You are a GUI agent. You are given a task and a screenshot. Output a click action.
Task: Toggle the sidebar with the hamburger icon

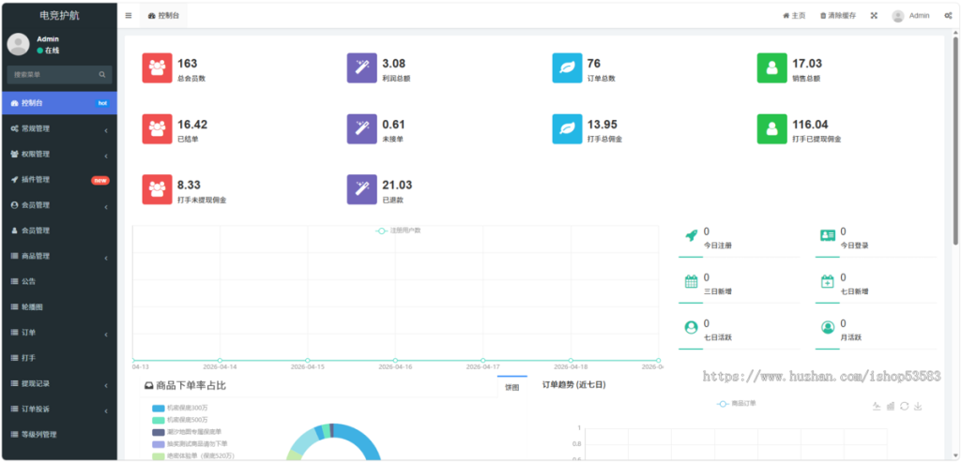[129, 16]
